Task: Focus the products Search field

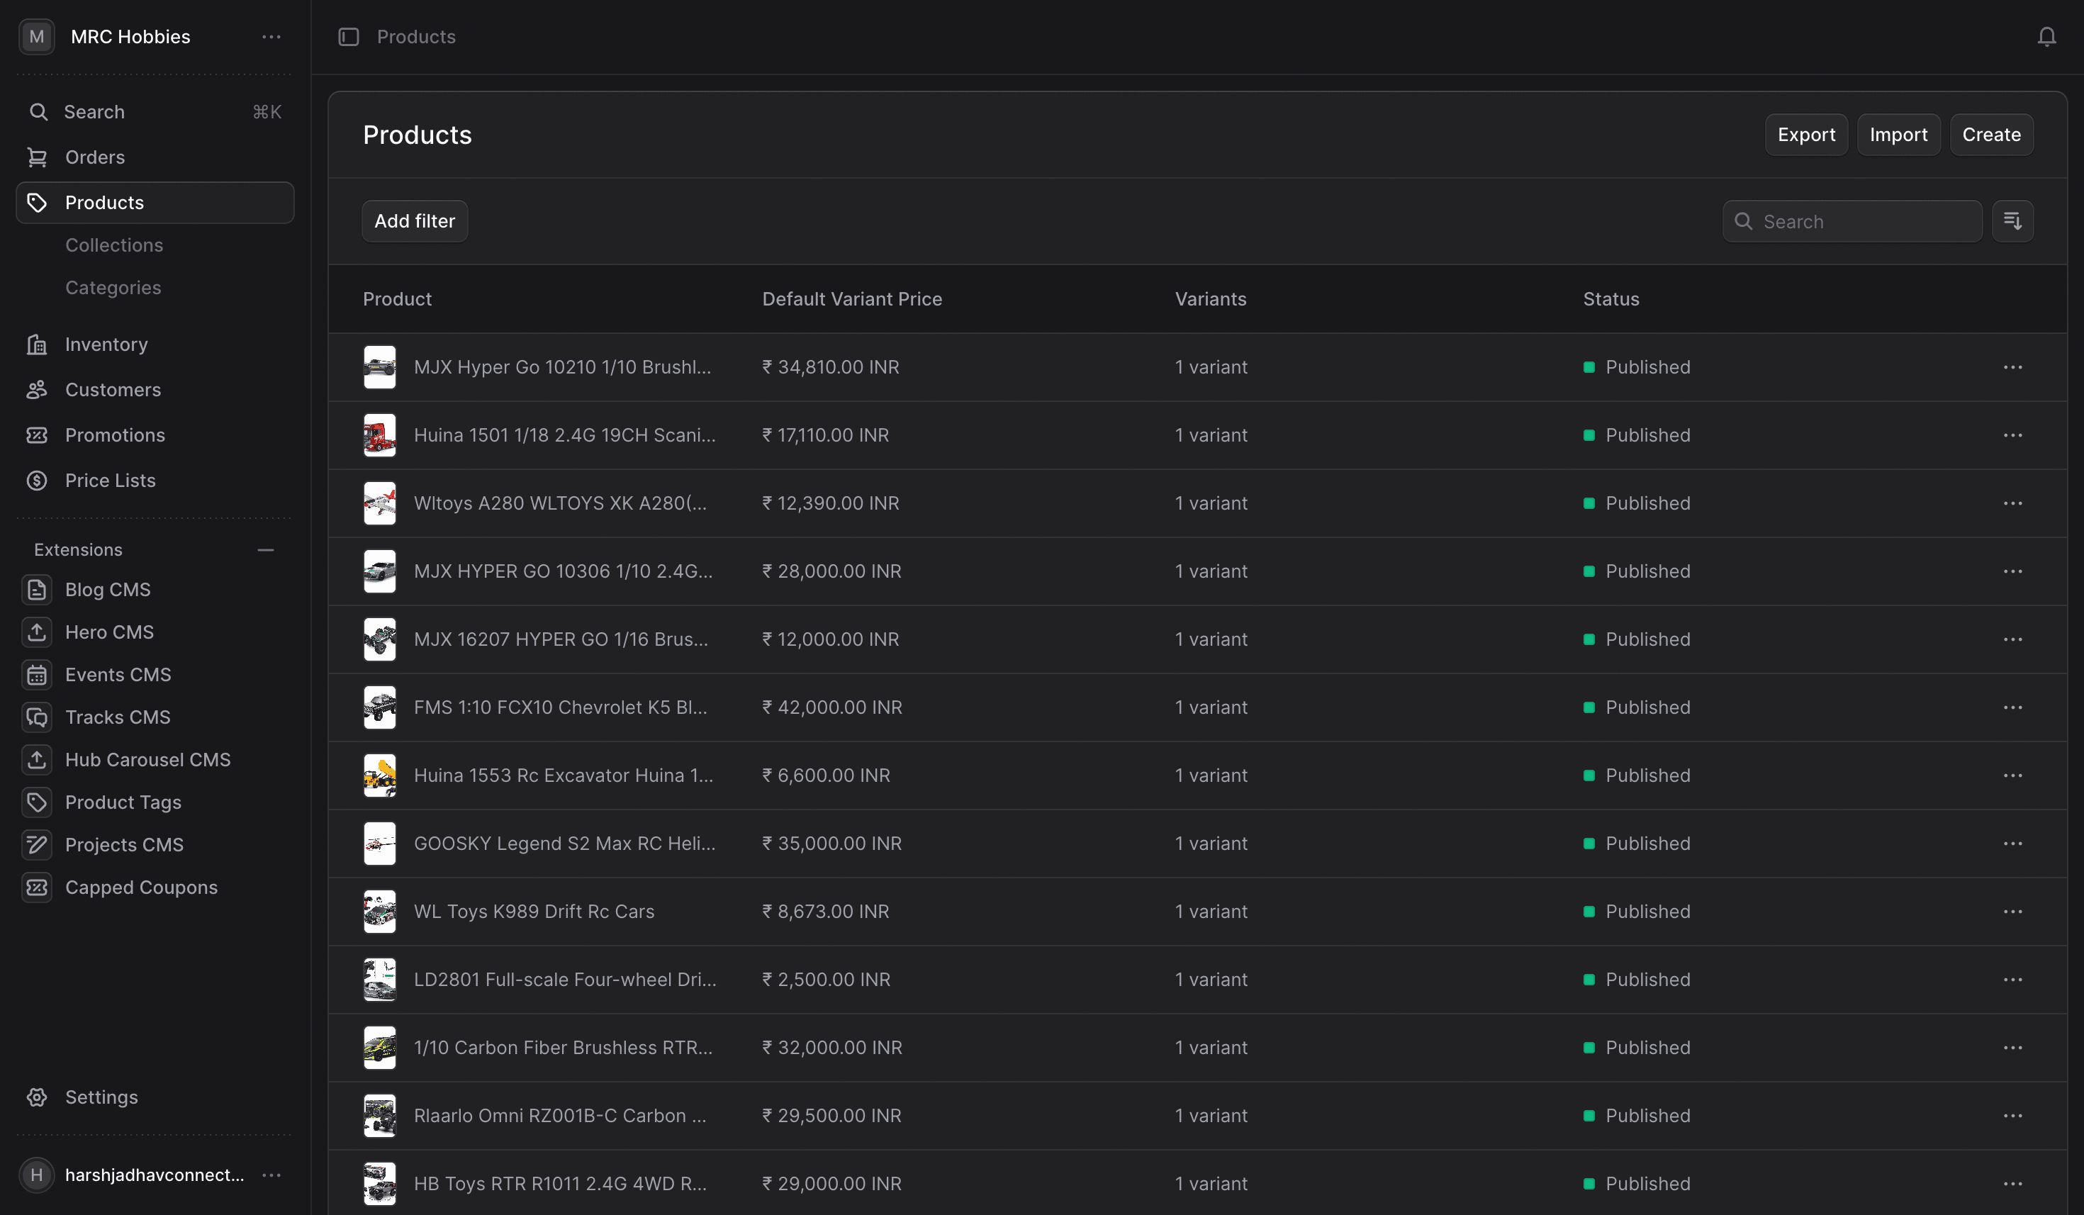Action: coord(1851,221)
